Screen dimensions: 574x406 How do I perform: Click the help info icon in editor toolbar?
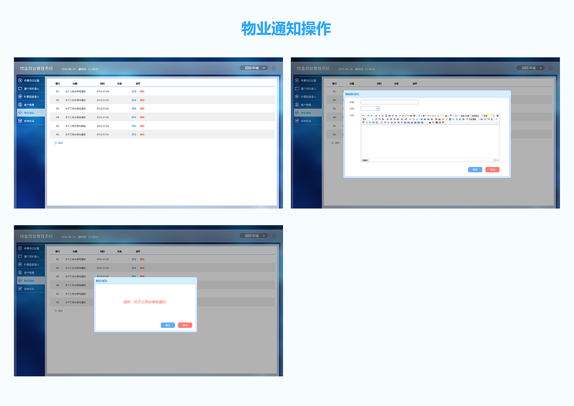[x=440, y=123]
